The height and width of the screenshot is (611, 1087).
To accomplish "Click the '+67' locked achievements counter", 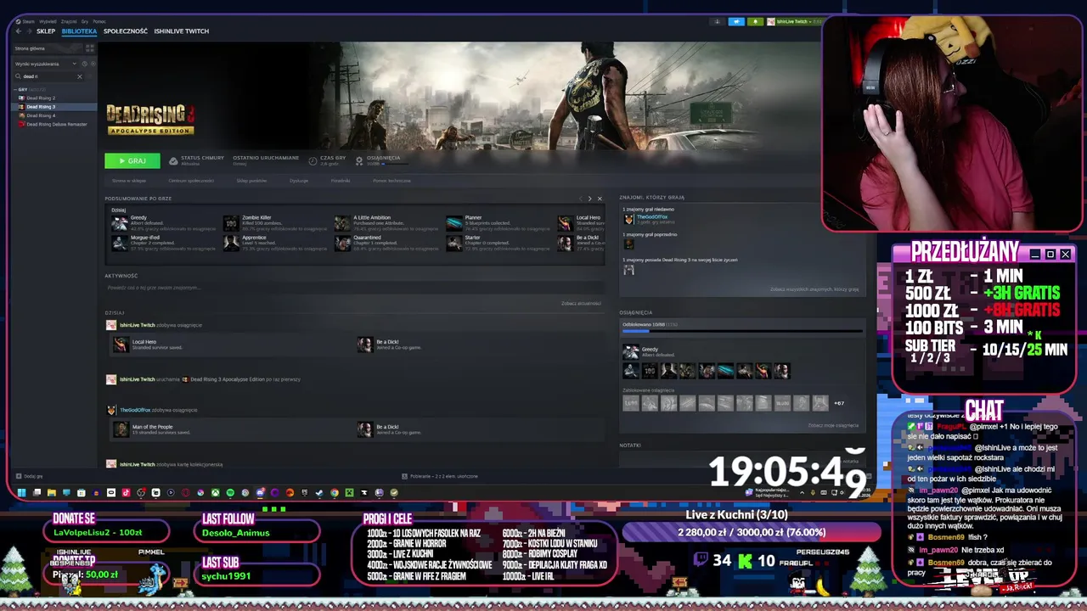I will point(839,403).
